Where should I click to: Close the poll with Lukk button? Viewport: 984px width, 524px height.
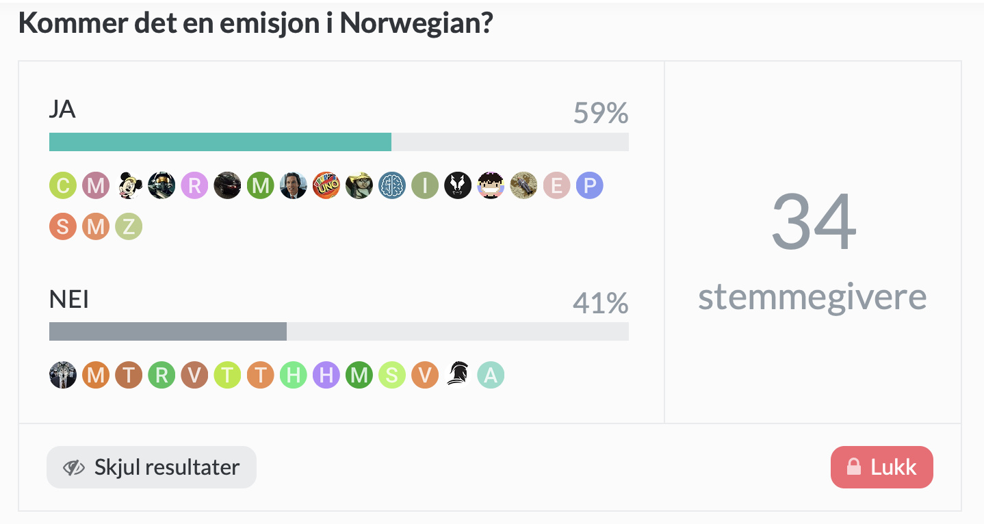click(x=881, y=467)
